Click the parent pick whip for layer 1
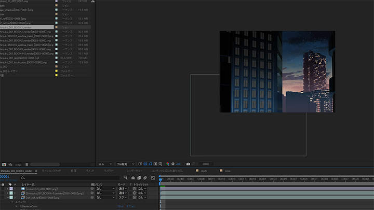 92,189
